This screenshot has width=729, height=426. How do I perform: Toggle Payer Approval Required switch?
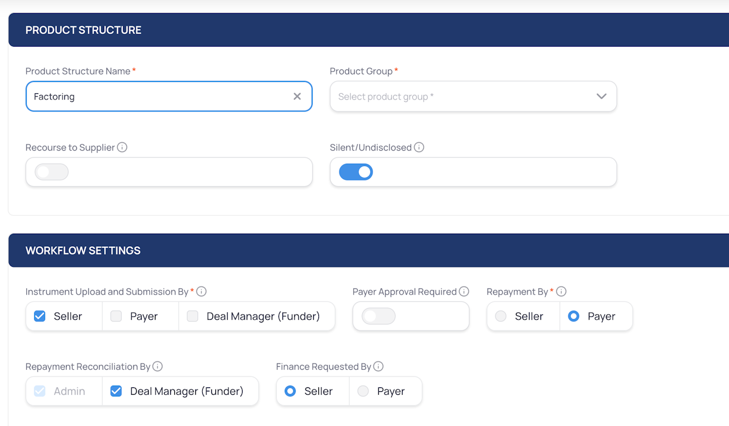click(379, 317)
